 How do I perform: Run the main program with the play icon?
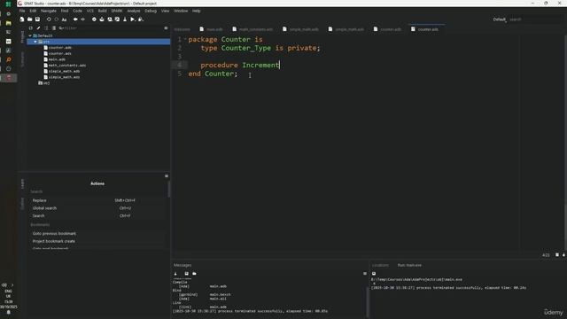tap(133, 19)
